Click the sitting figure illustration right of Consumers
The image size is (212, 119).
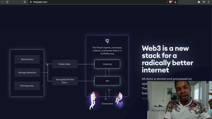point(119,99)
